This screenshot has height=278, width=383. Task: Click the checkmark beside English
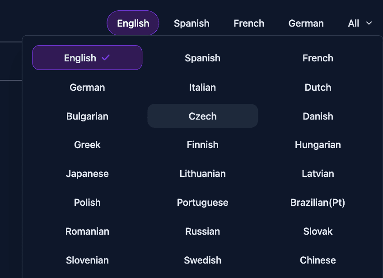[x=105, y=58]
